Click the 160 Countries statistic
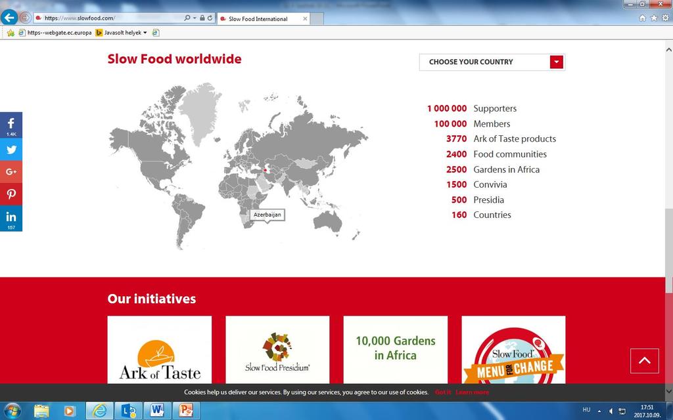Image resolution: width=673 pixels, height=420 pixels. [x=481, y=215]
